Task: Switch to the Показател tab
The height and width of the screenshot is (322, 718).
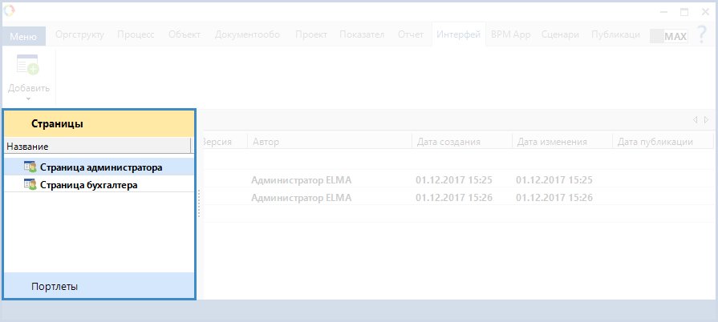Action: (362, 34)
